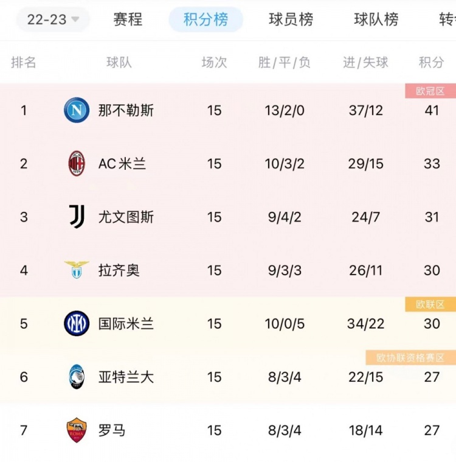The image size is (456, 462).
Task: Click the 积分 column header
Action: click(x=431, y=63)
